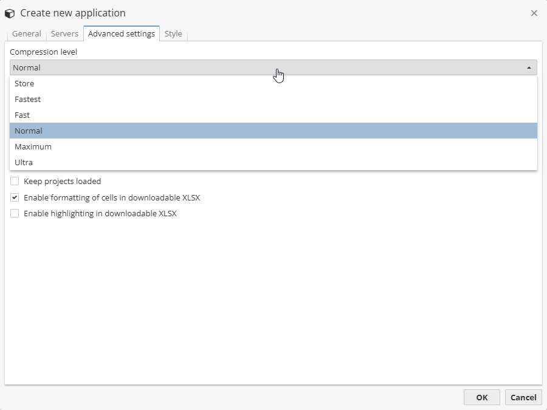Select the highlighted Normal option
Screen dimensions: 547x410
pos(29,131)
